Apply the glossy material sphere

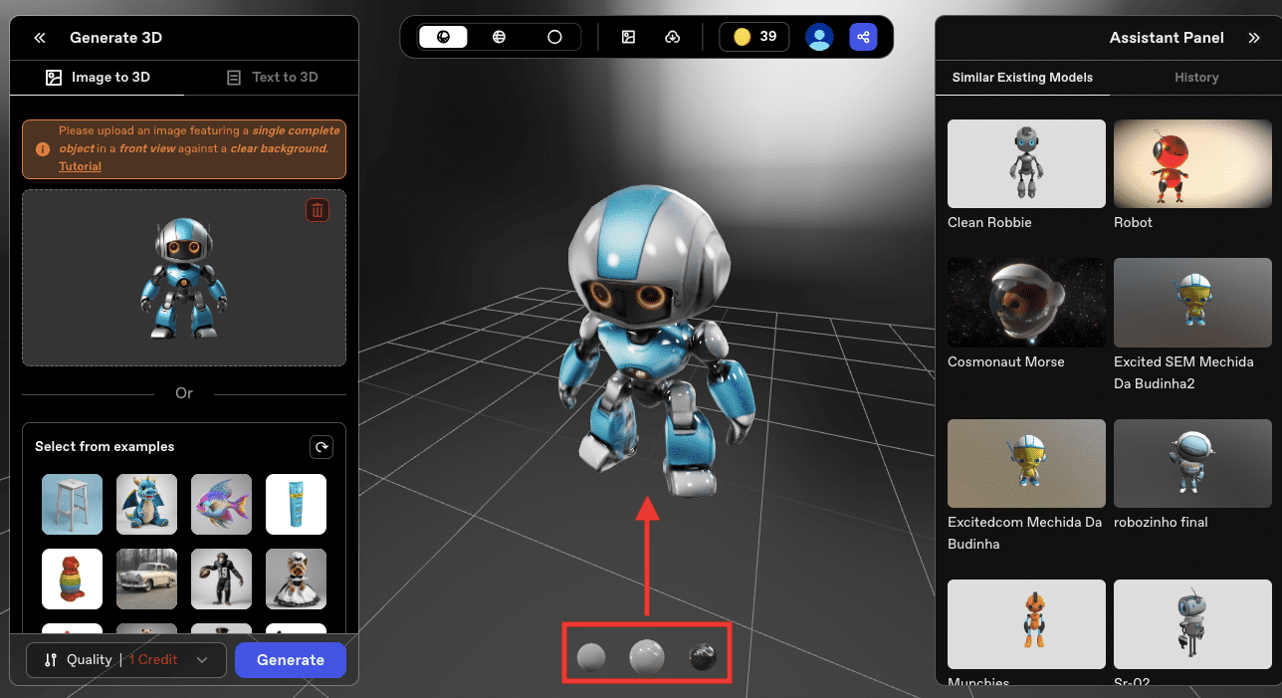pyautogui.click(x=648, y=654)
